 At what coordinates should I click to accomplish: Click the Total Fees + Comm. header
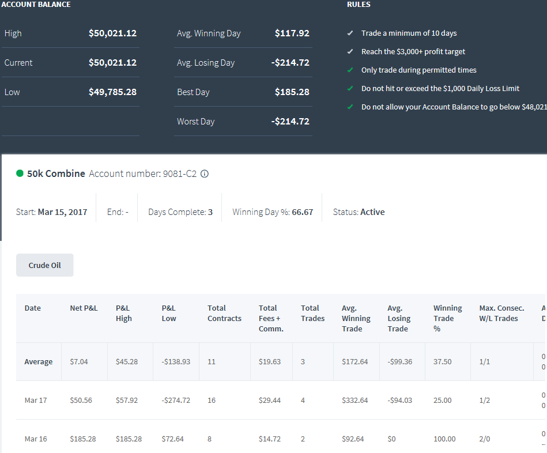[271, 318]
